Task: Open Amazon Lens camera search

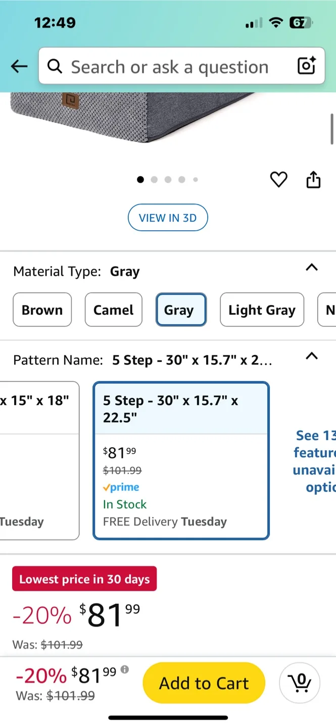Action: point(305,66)
